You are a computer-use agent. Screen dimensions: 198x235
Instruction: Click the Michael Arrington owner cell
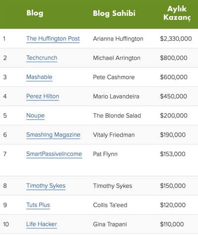(x=117, y=58)
